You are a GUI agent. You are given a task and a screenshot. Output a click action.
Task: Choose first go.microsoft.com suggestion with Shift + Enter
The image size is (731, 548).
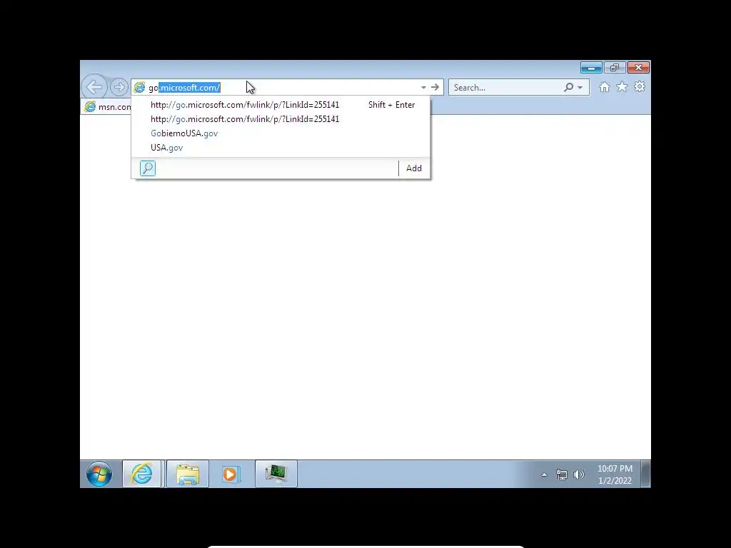point(281,105)
